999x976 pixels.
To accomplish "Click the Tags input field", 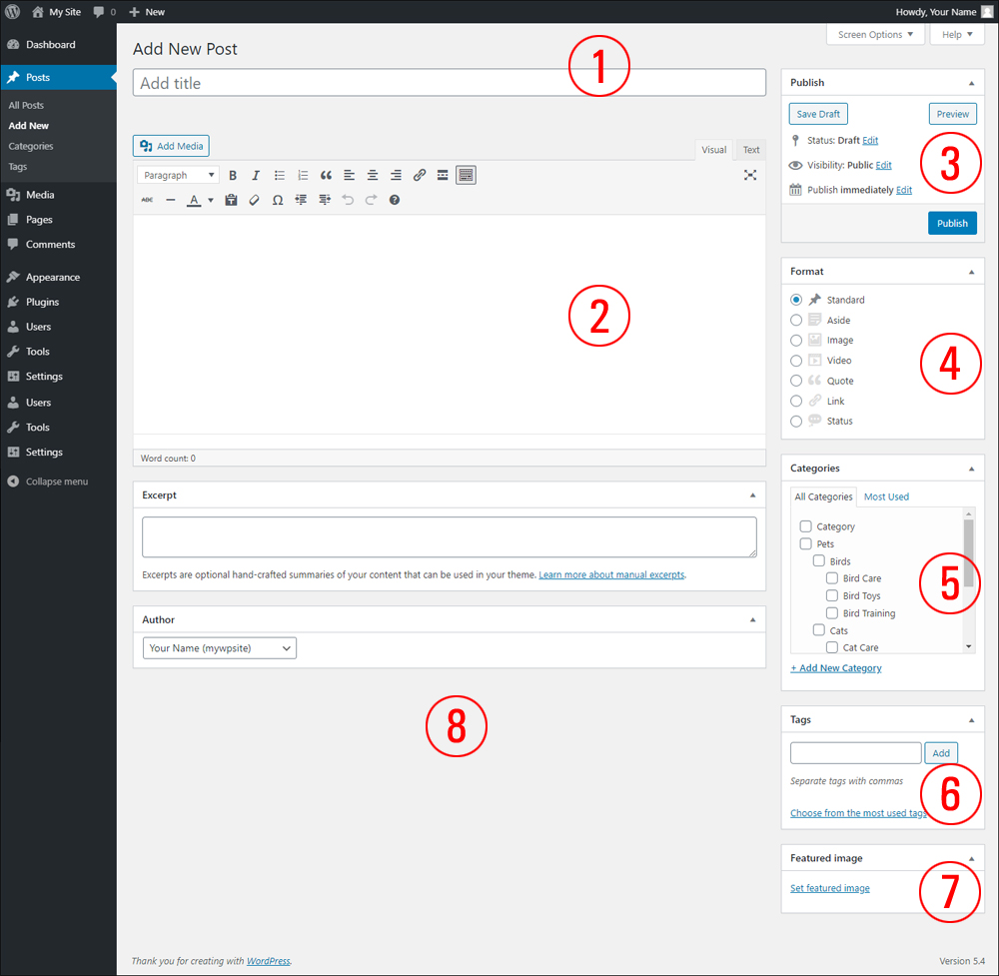I will [x=856, y=753].
